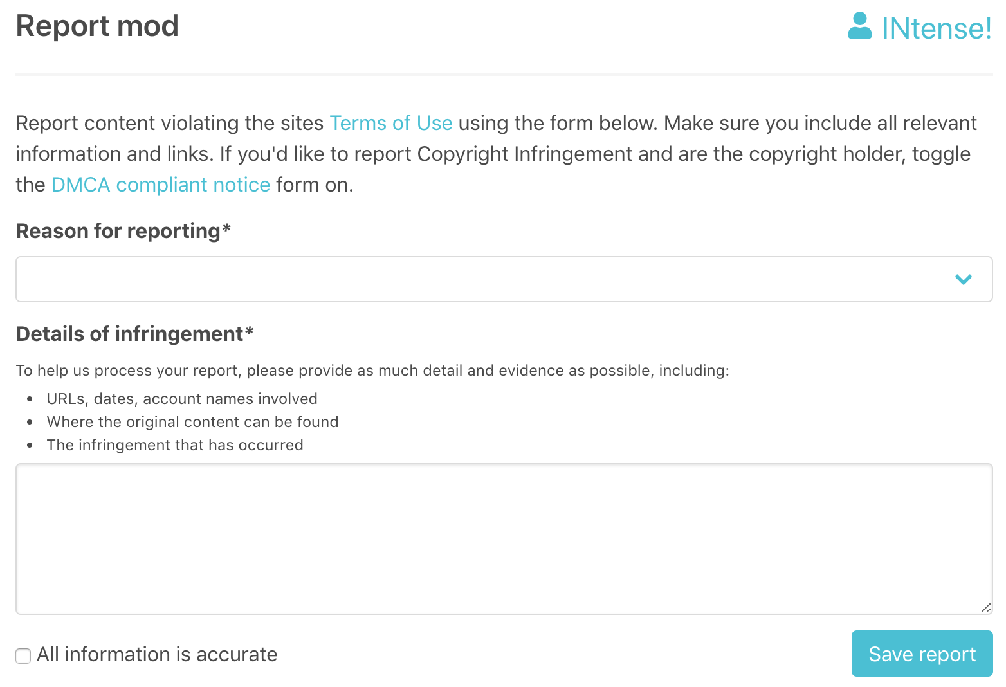Viewport: 1006px width, 687px height.
Task: Click the 'All information is accurate' label text
Action: (x=157, y=654)
